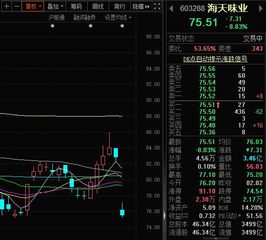Click the 总值 value 3499亿

252,224
